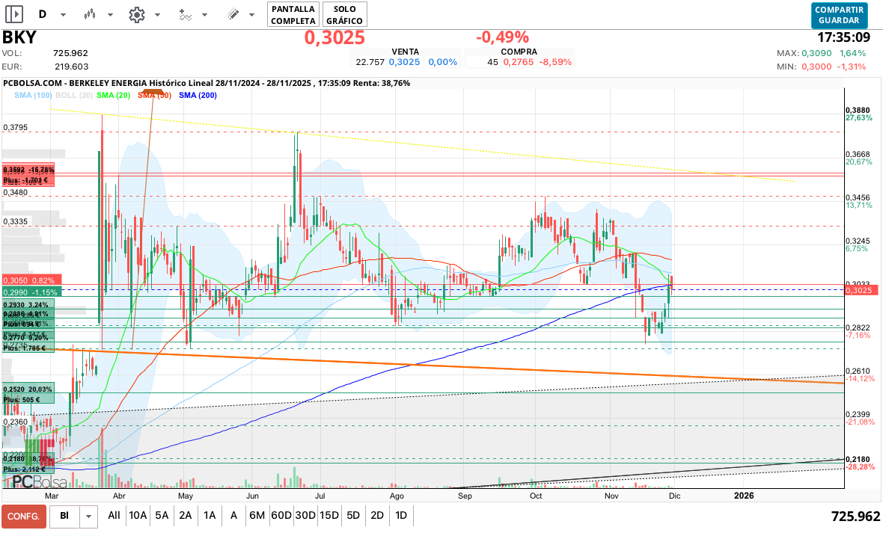The image size is (883, 533).
Task: Click the candlestick chart type icon
Action: click(x=91, y=14)
